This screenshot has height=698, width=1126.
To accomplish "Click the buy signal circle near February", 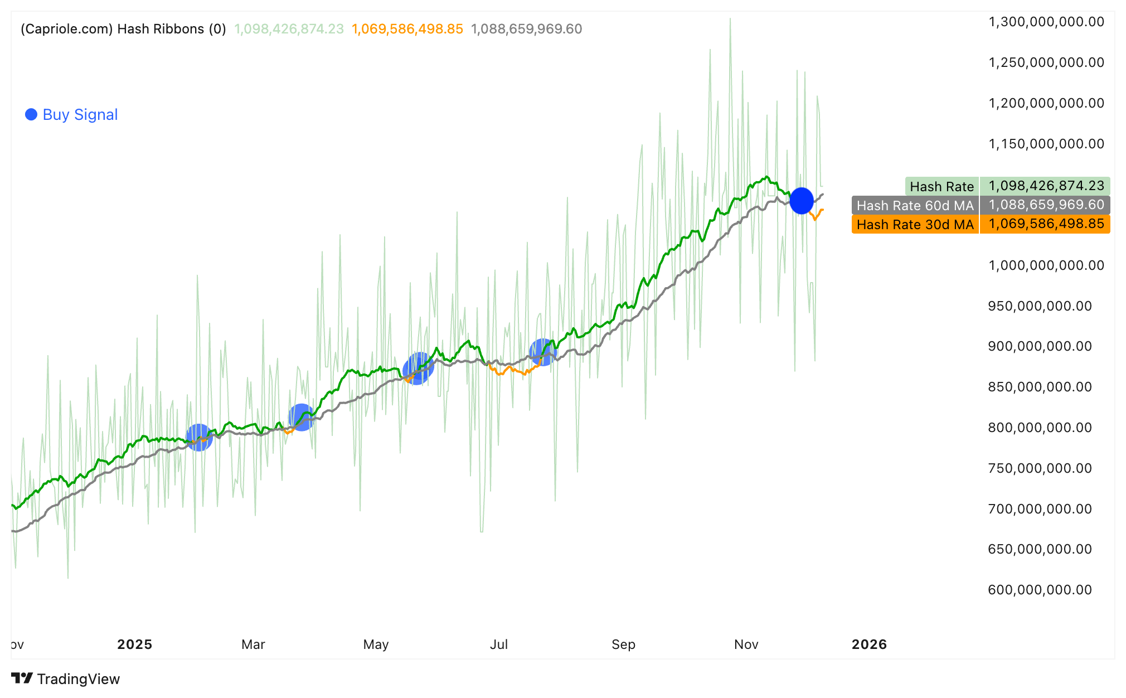I will click(x=199, y=437).
